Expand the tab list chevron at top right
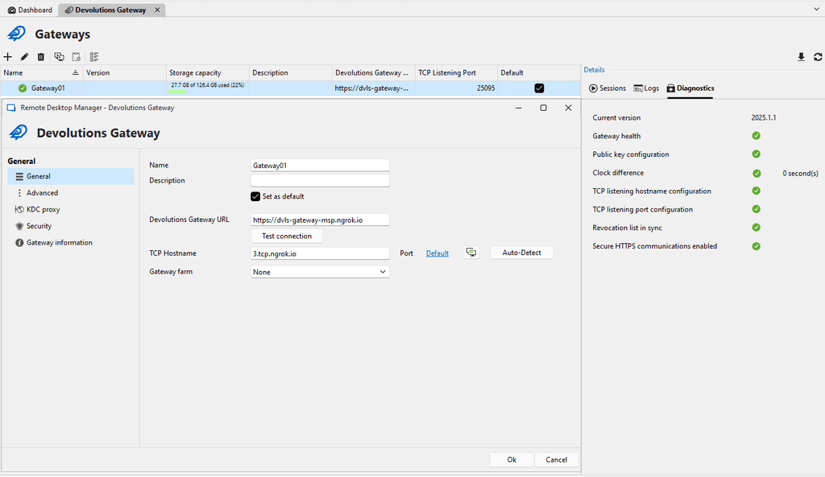825x477 pixels. coord(817,10)
